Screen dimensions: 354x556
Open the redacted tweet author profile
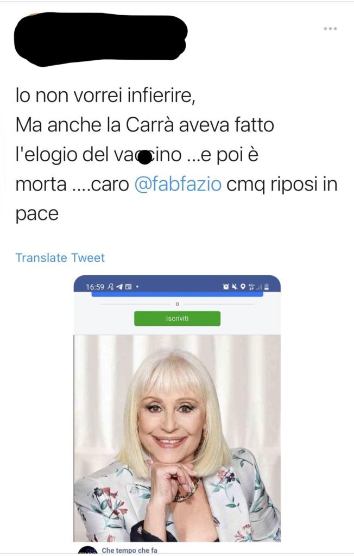(100, 39)
